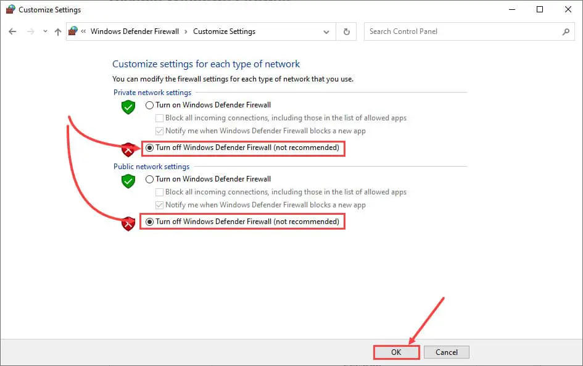Click the green shield under Private network
583x366 pixels.
(128, 107)
